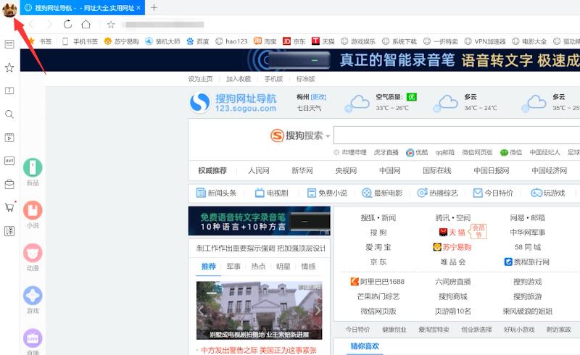Open the 虎牙直播 hot search link
This screenshot has height=355, width=580.
[x=386, y=152]
